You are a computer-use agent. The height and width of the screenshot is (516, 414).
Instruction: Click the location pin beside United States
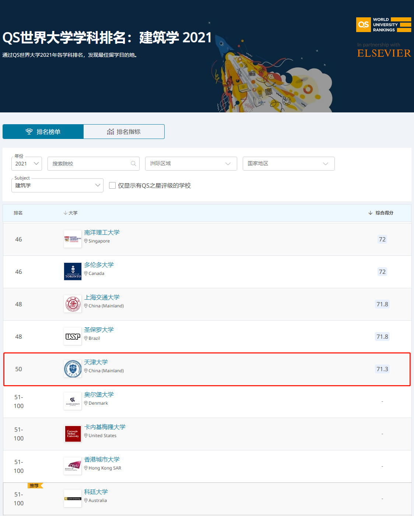pyautogui.click(x=86, y=436)
